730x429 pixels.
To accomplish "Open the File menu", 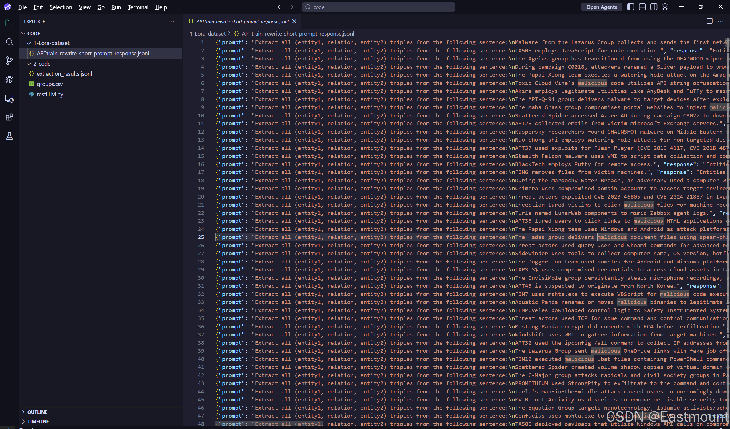I will tap(22, 7).
